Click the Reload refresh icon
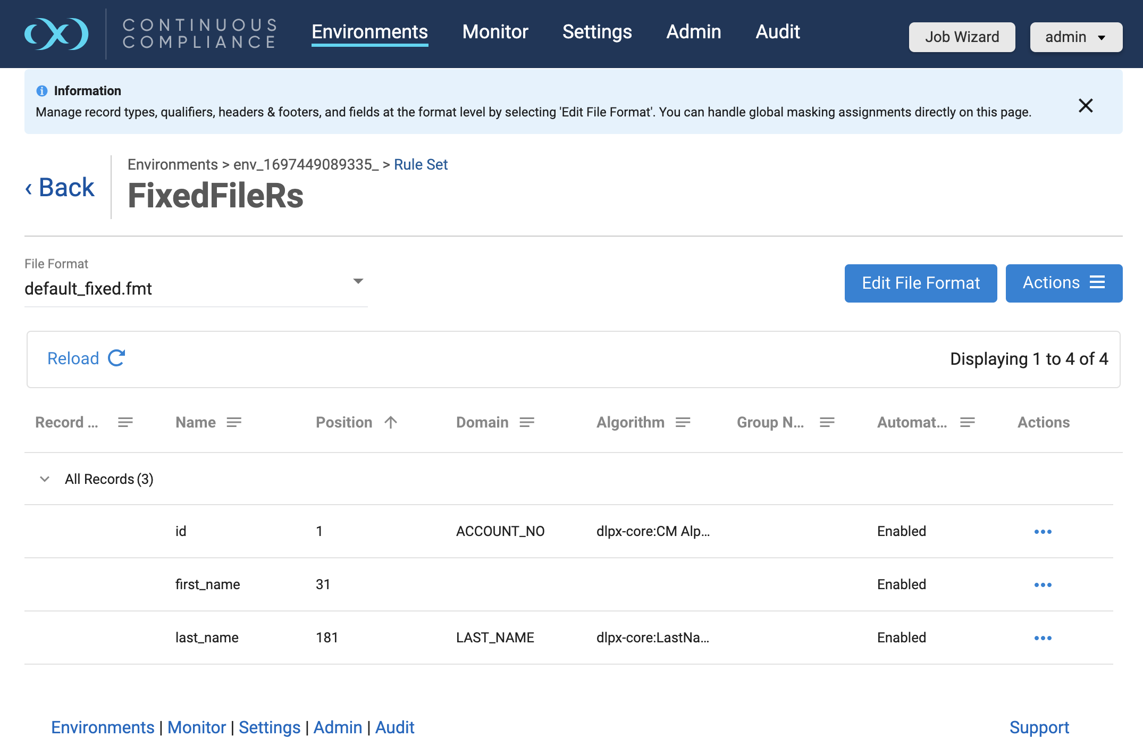This screenshot has width=1143, height=737. click(x=116, y=358)
